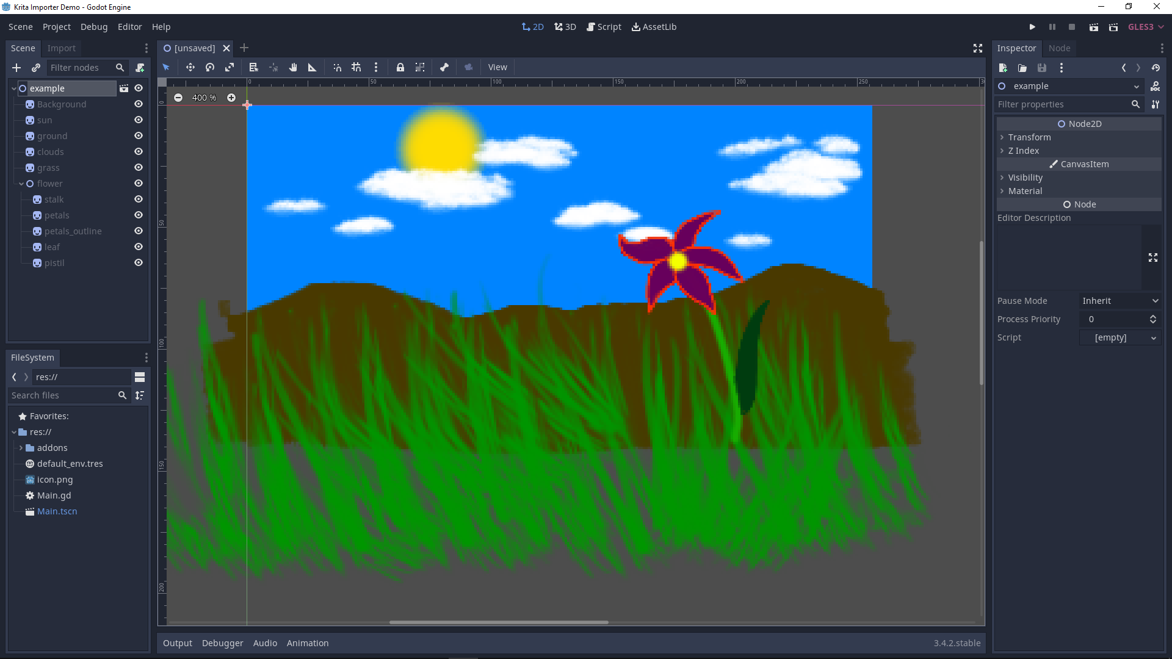Screen dimensions: 1172x659
Task: Lock the selected node in place
Action: pos(400,67)
